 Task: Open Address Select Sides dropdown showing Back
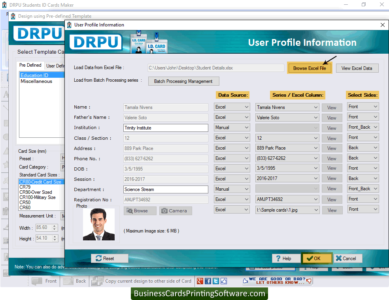(x=363, y=148)
